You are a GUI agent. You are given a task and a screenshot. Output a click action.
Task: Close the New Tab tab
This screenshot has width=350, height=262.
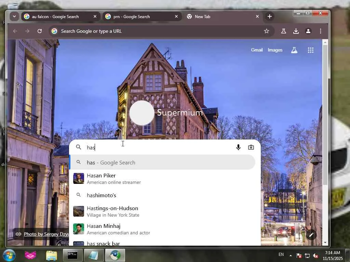point(257,16)
